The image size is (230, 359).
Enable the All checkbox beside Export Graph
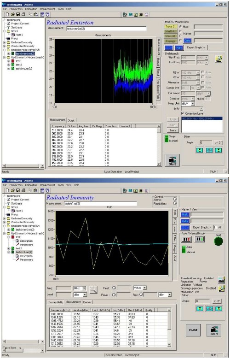(216, 227)
